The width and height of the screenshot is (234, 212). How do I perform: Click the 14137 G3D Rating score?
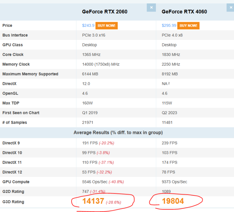93,201
